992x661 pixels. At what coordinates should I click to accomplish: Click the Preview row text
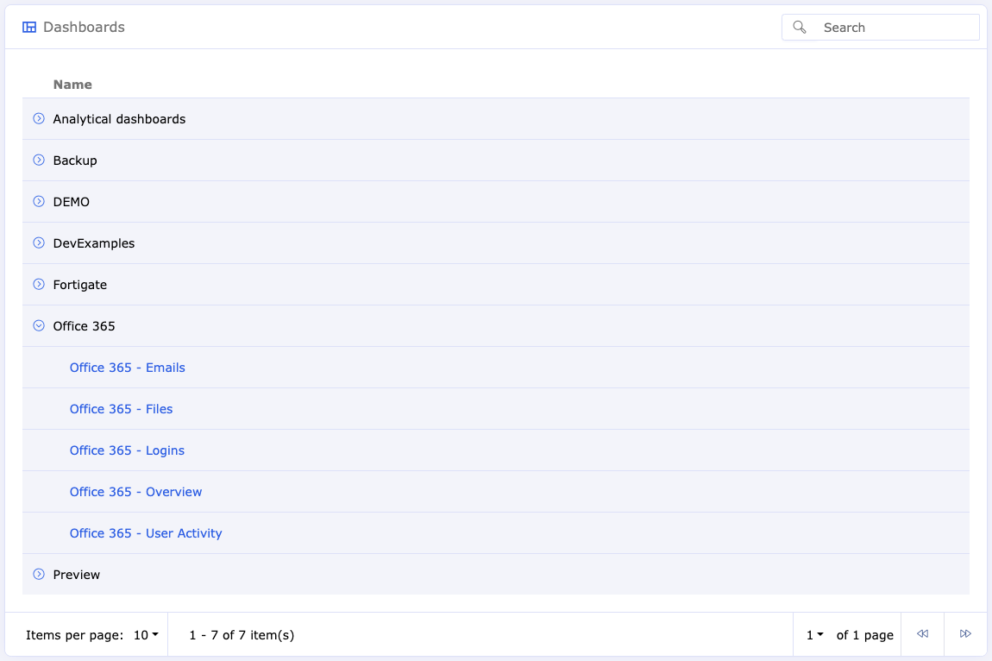click(77, 575)
